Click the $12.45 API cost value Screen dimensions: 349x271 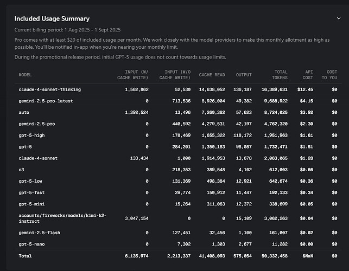point(305,89)
